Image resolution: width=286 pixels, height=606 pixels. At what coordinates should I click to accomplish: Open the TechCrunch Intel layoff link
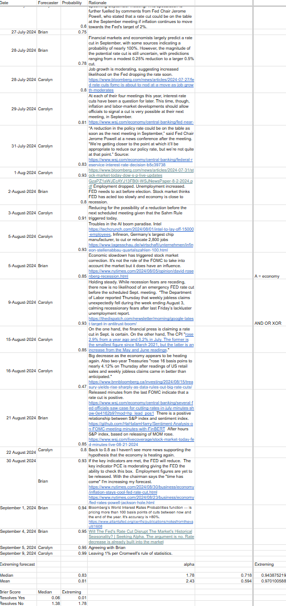click(141, 232)
